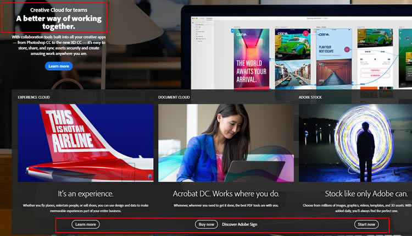Image resolution: width=412 pixels, height=236 pixels.
Task: Click the Experience Cloud section label
Action: coord(34,97)
